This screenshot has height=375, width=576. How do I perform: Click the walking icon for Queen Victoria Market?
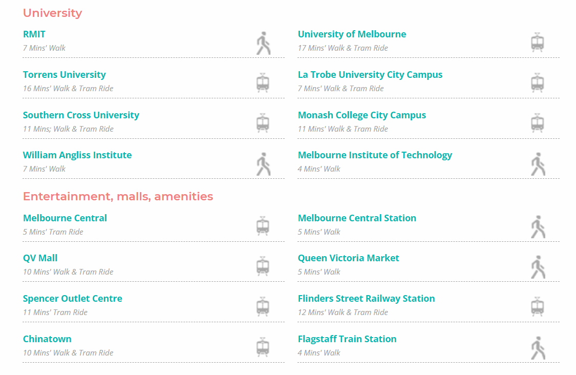pyautogui.click(x=538, y=267)
